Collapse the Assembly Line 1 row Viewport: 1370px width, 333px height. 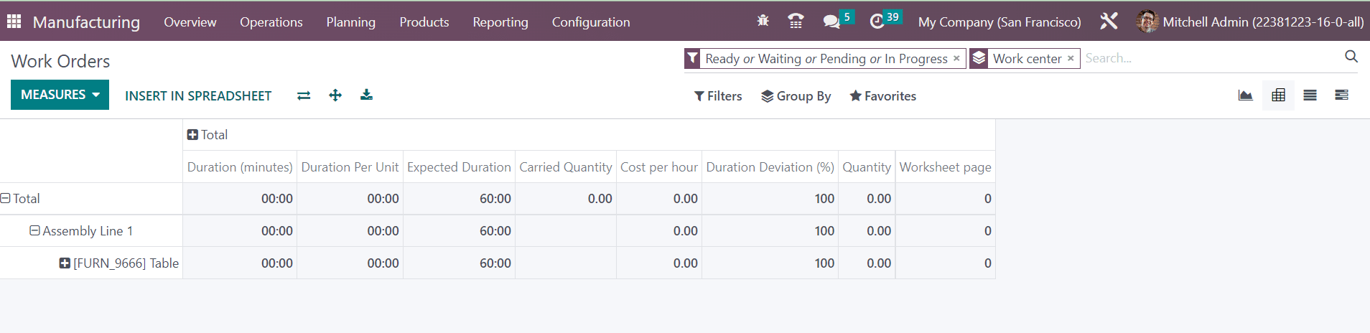(x=81, y=231)
